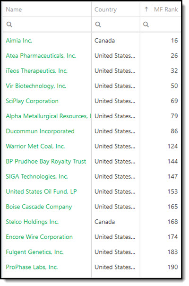Click the search icon under MF Rank column
This screenshot has width=189, height=286.
146,24
